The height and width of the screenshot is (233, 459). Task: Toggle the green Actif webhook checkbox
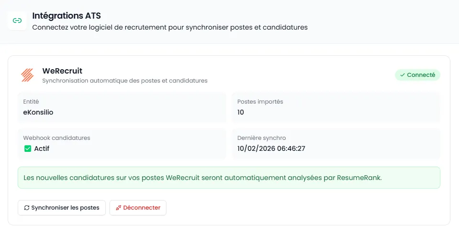click(x=28, y=148)
